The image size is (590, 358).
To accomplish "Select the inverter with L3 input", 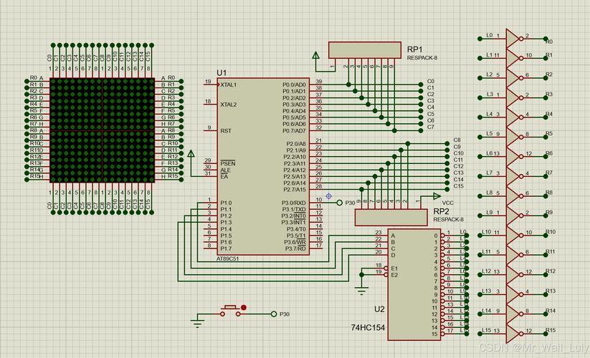I will click(514, 97).
